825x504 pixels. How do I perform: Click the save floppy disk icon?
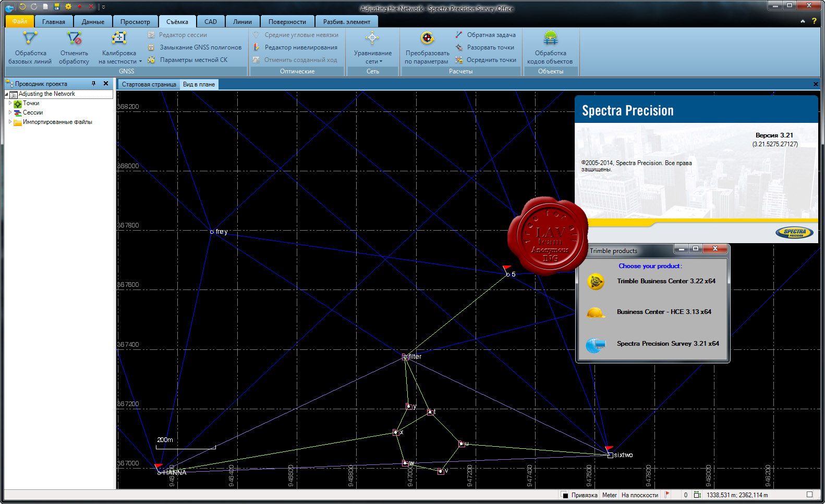pos(57,7)
